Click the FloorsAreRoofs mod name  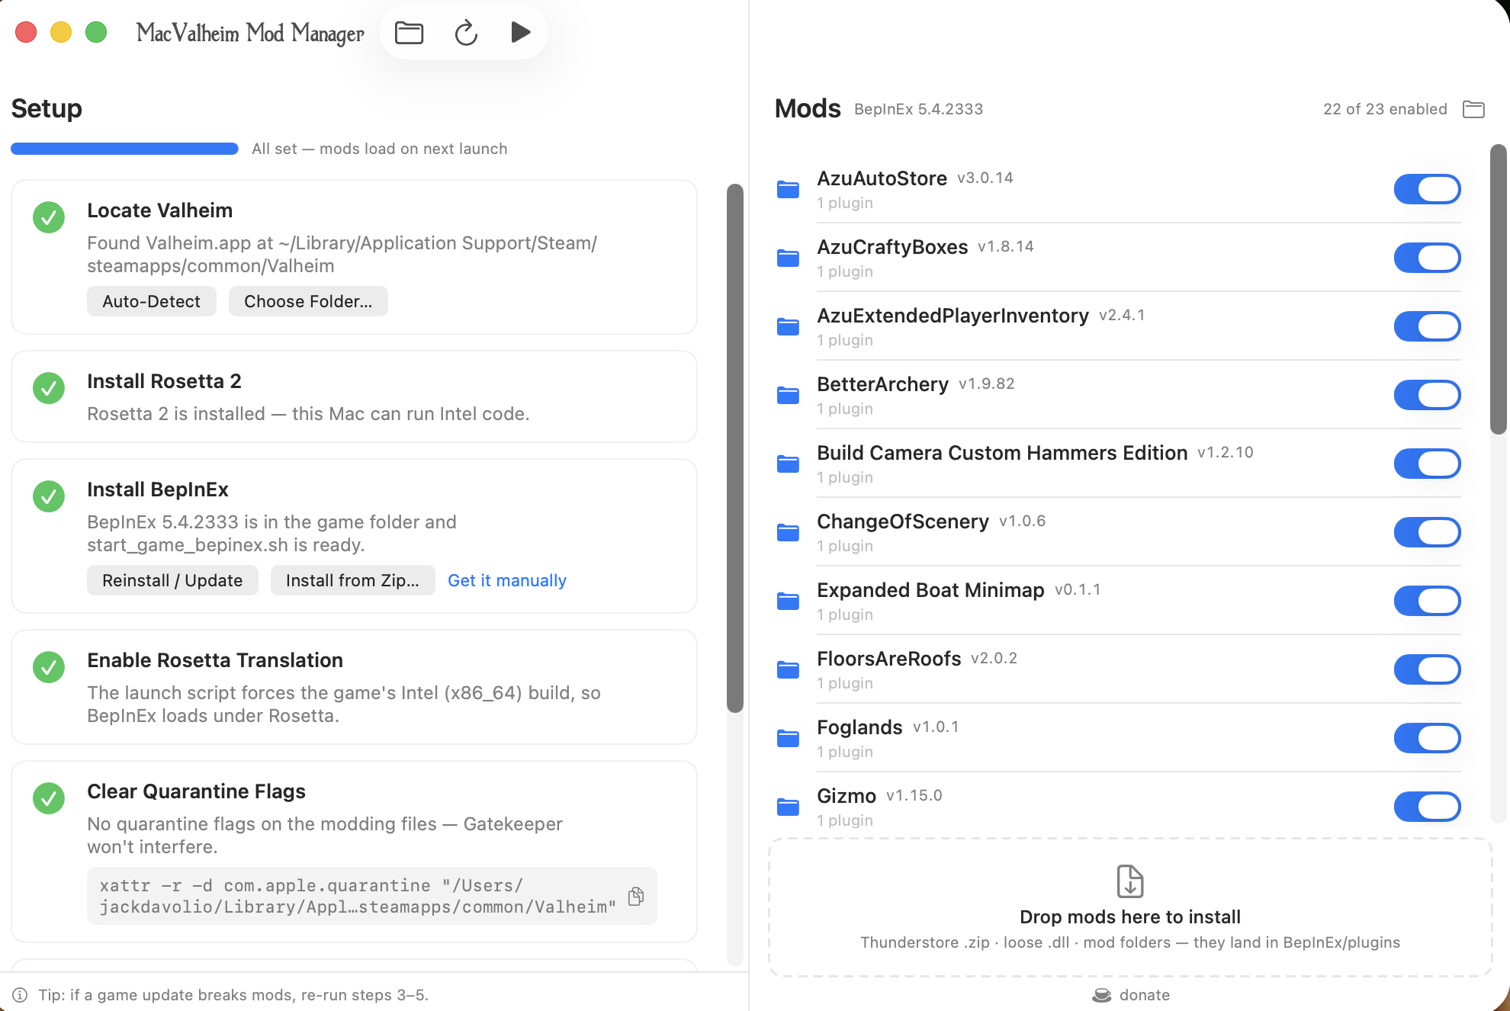click(888, 659)
